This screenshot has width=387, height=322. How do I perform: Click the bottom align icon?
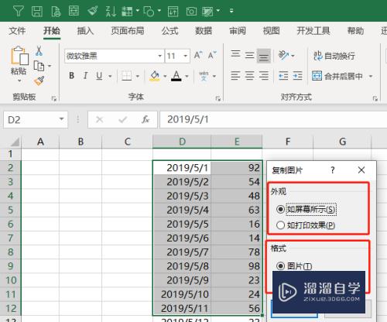[264, 56]
